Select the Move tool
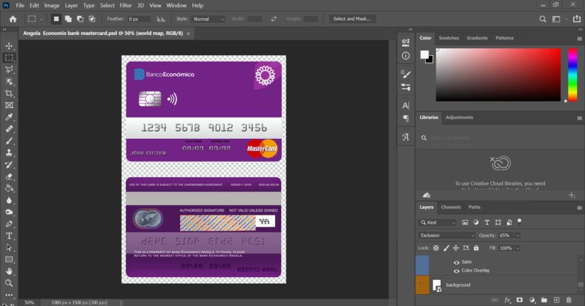Screen dimensions: 585x306 [9, 46]
